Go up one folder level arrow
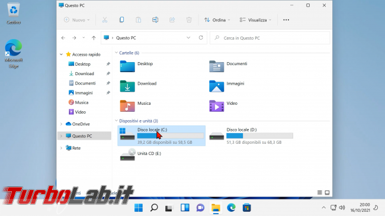Image resolution: width=385 pixels, height=216 pixels. (94, 38)
